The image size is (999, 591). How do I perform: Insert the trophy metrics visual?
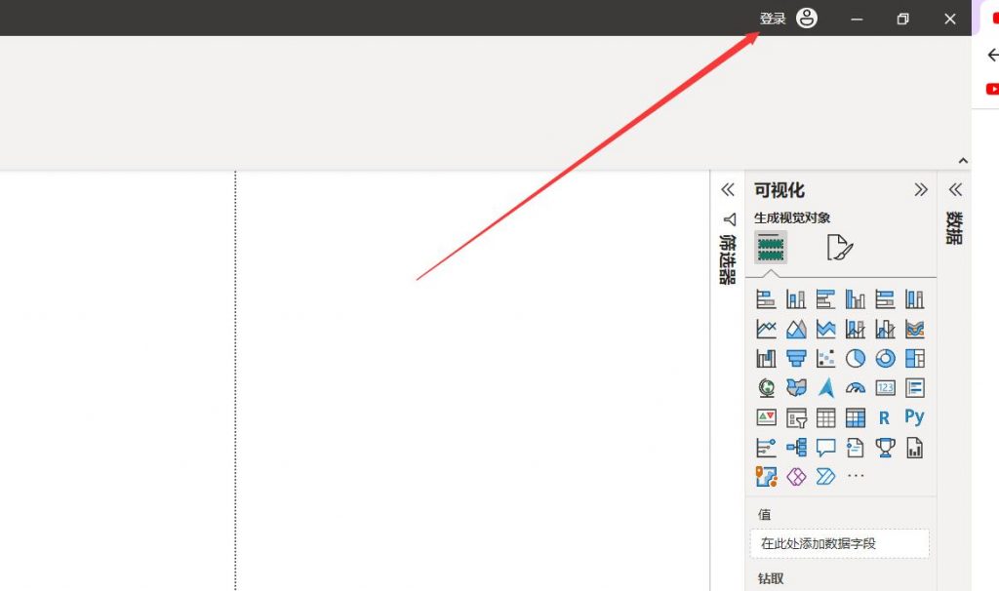pyautogui.click(x=885, y=448)
